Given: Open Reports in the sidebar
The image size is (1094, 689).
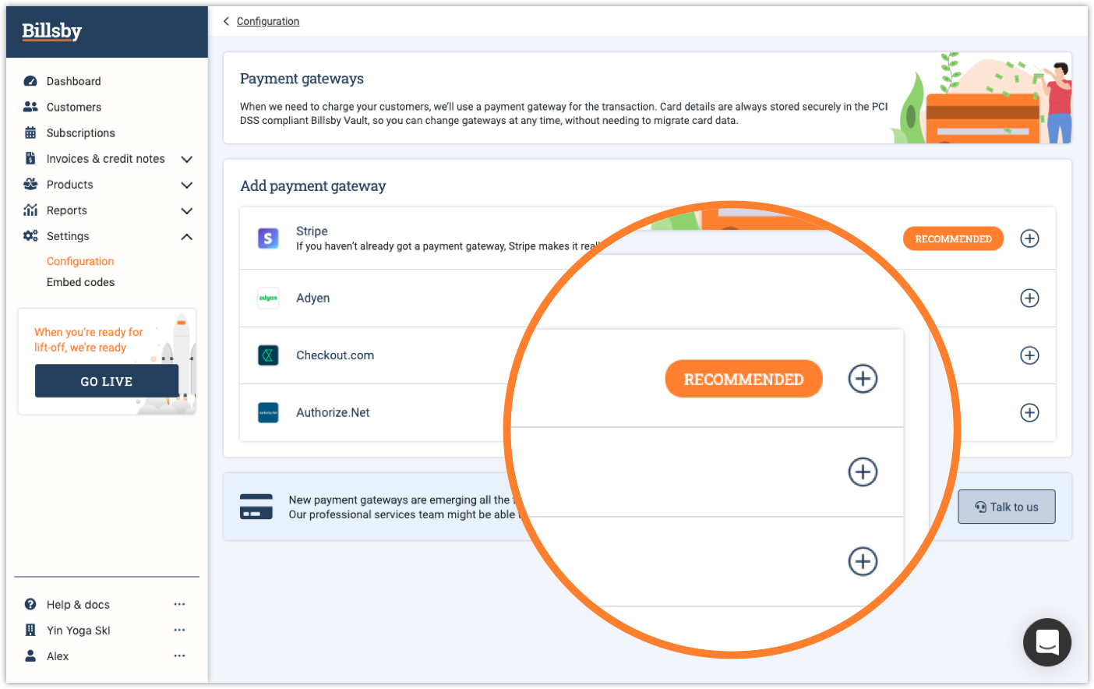Looking at the screenshot, I should pyautogui.click(x=67, y=210).
